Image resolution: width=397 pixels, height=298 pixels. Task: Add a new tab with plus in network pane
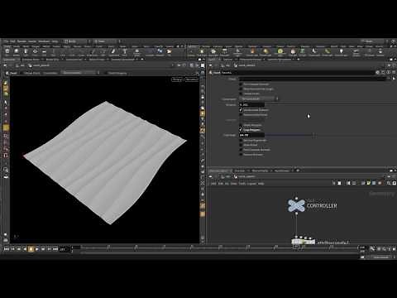coord(298,171)
